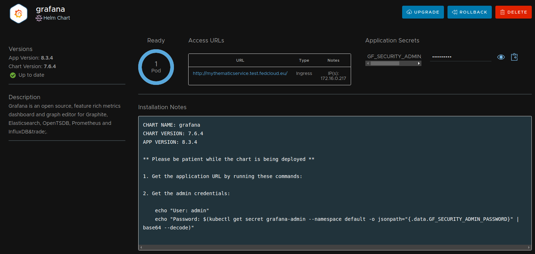Viewport: 535px width, 254px height.
Task: Click the kubectl get secret command line
Action: pyautogui.click(x=336, y=219)
